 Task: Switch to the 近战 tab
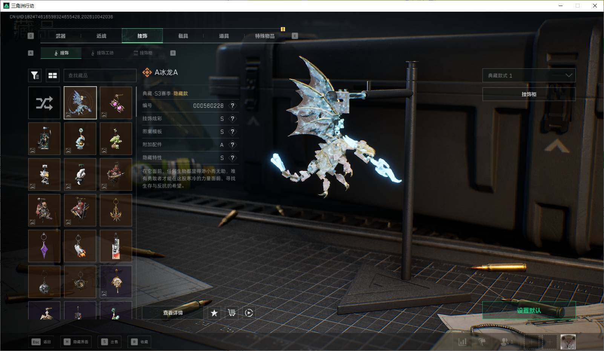point(101,36)
